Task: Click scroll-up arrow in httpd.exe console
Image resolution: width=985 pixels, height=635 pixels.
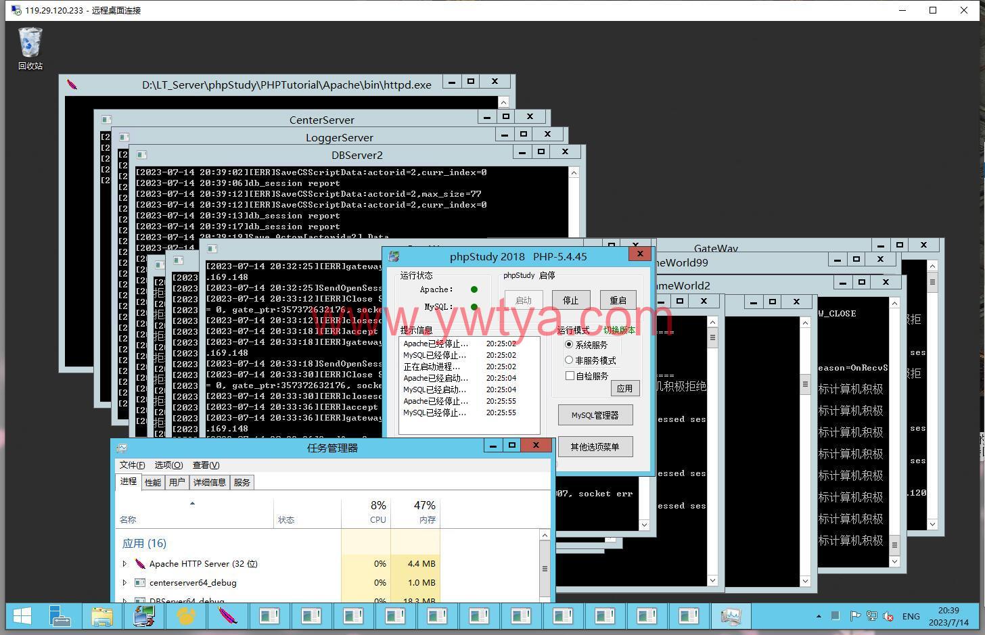Action: (x=503, y=102)
